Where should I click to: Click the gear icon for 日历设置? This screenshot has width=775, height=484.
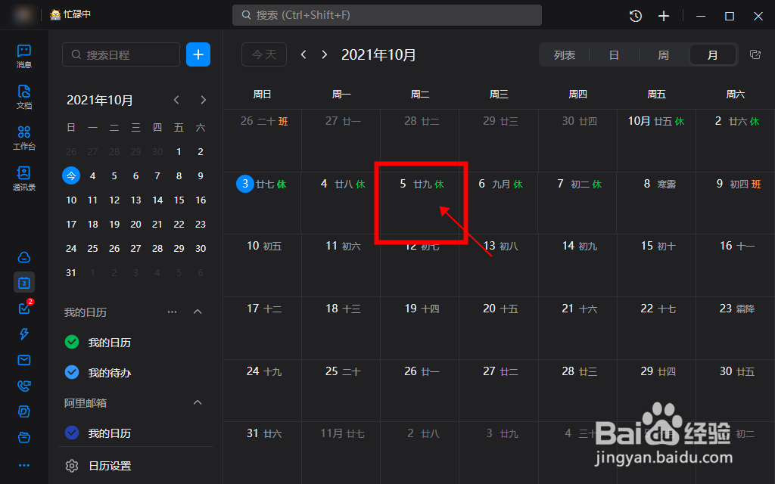point(72,466)
